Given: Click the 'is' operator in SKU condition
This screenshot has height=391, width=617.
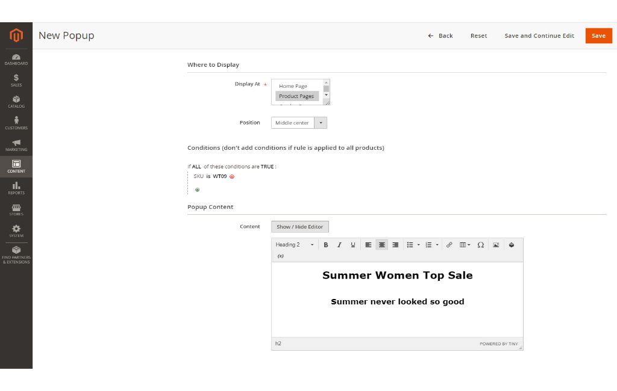Looking at the screenshot, I should pos(208,176).
